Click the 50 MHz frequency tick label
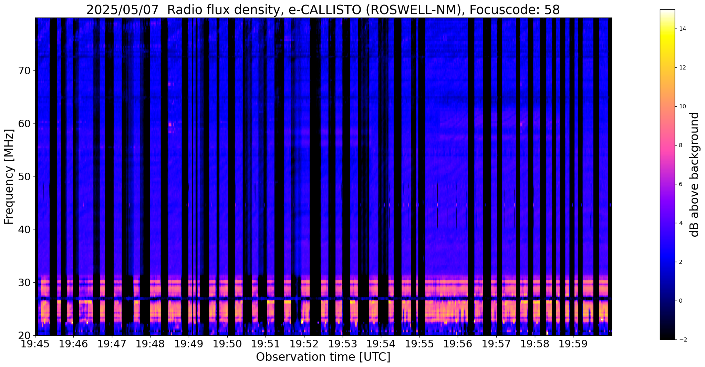Image resolution: width=705 pixels, height=367 pixels. pos(24,176)
